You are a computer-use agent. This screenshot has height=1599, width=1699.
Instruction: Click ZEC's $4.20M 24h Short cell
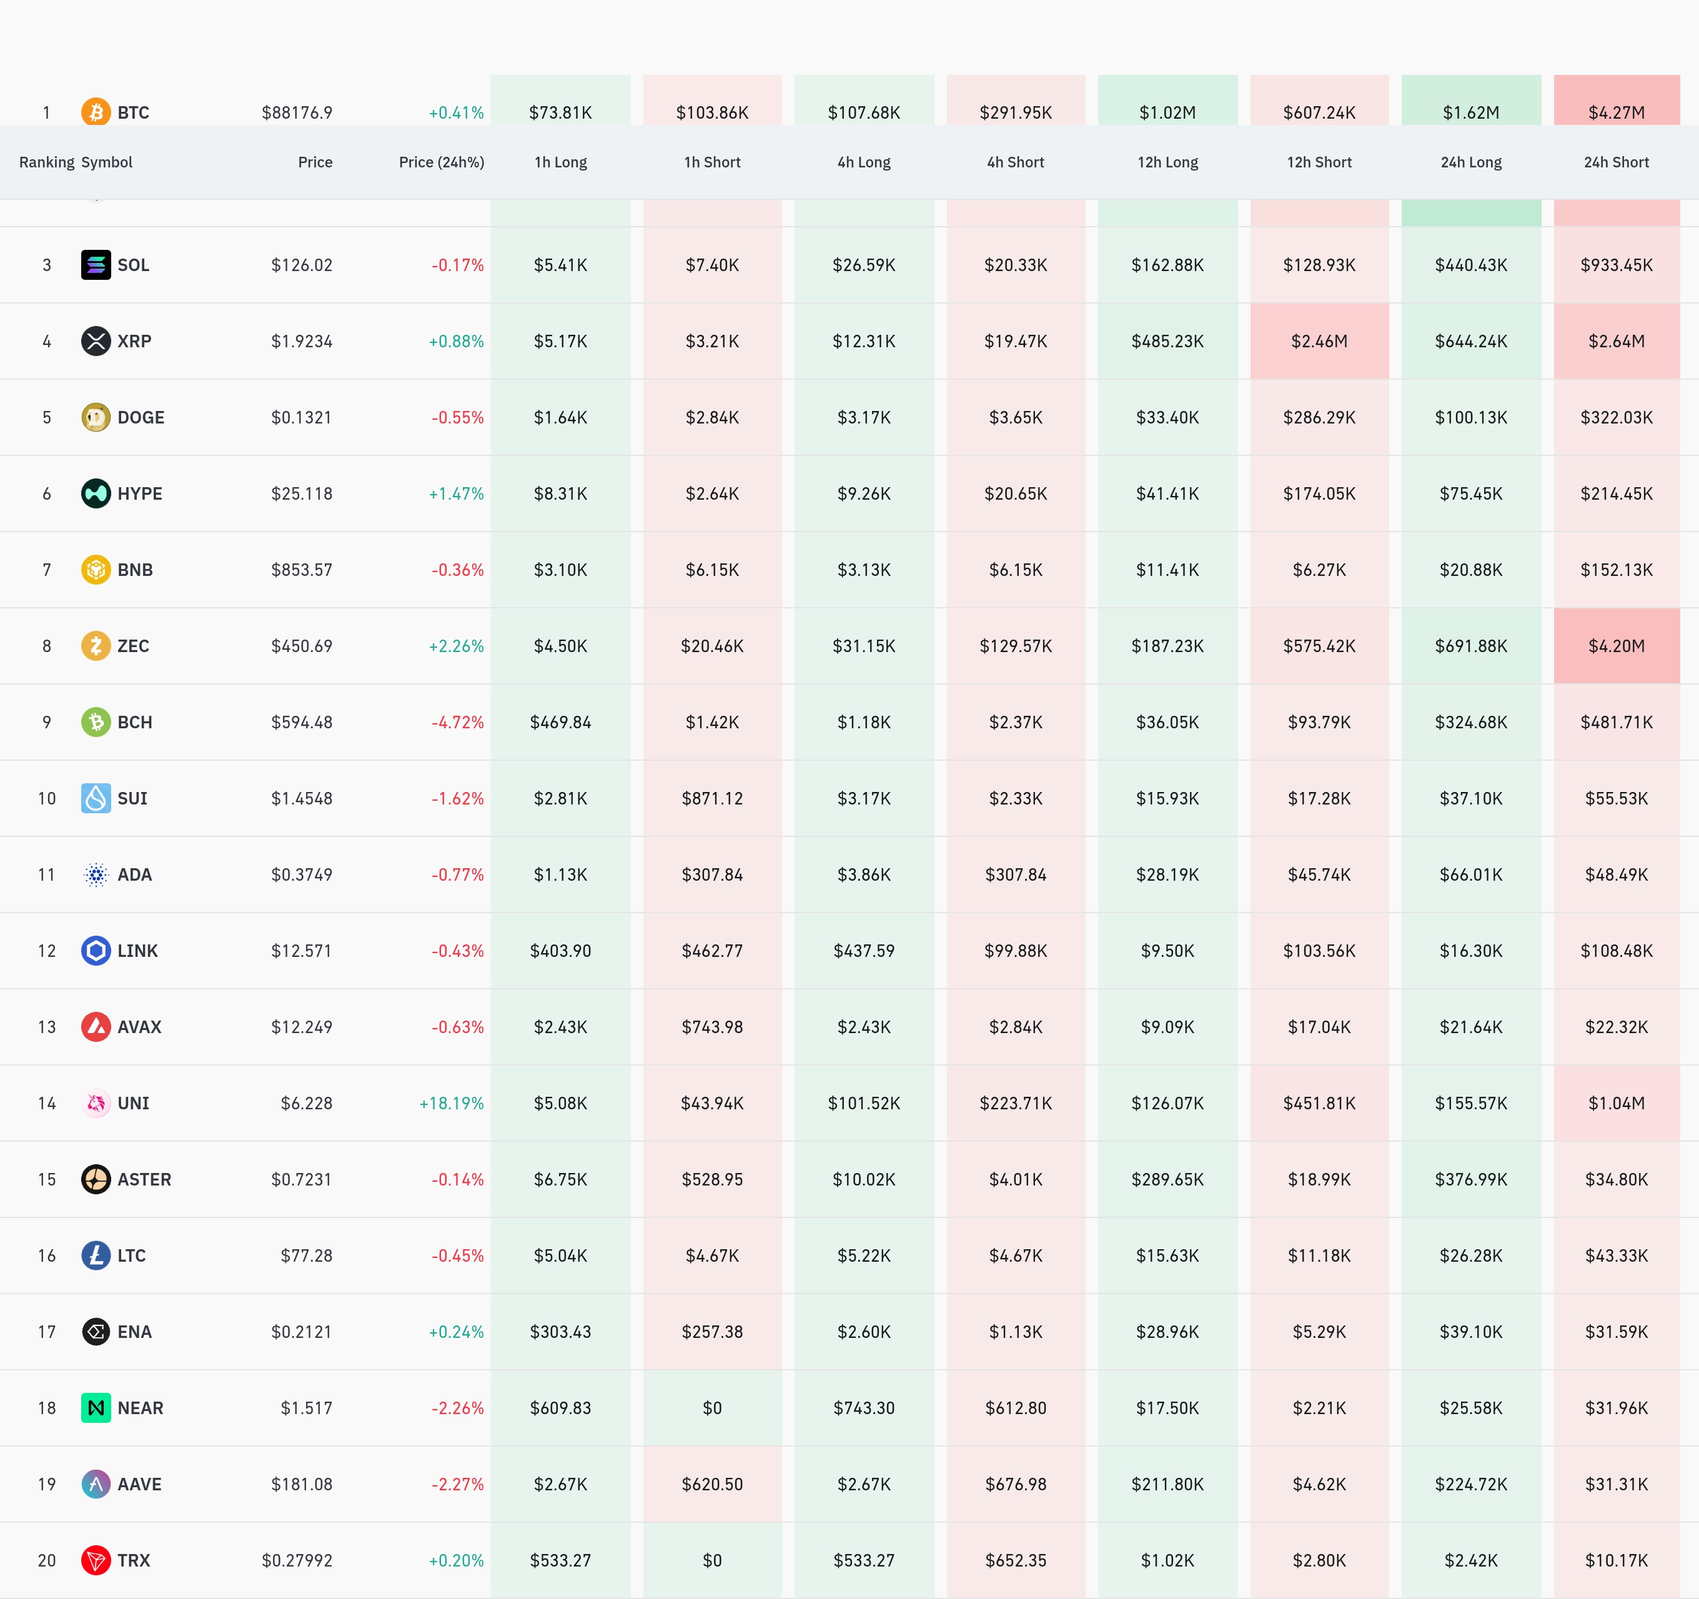point(1615,645)
